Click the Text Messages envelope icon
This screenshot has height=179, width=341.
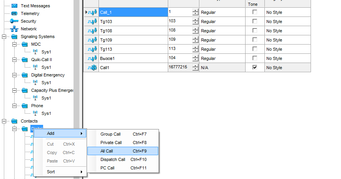click(x=14, y=6)
